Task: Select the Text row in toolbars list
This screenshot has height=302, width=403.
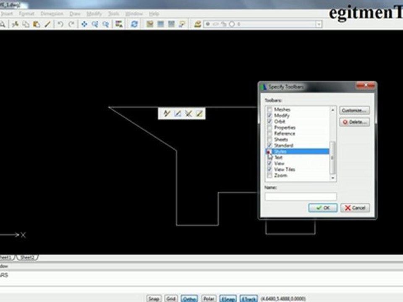Action: click(297, 157)
